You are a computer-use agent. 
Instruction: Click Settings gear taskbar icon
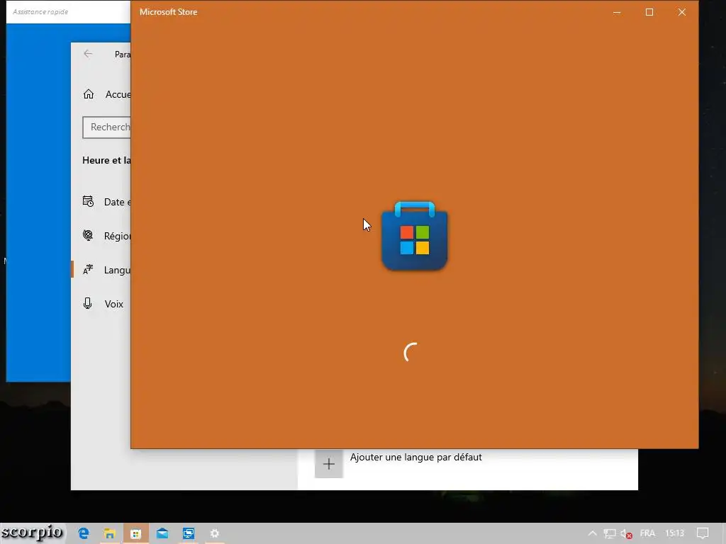click(x=214, y=533)
